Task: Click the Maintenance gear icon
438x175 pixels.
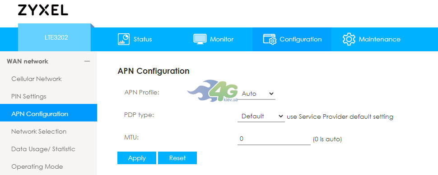Action: pyautogui.click(x=349, y=39)
